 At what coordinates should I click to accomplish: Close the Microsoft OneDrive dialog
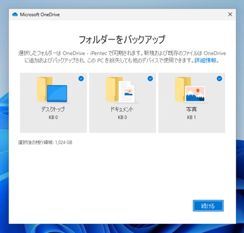coord(230,14)
